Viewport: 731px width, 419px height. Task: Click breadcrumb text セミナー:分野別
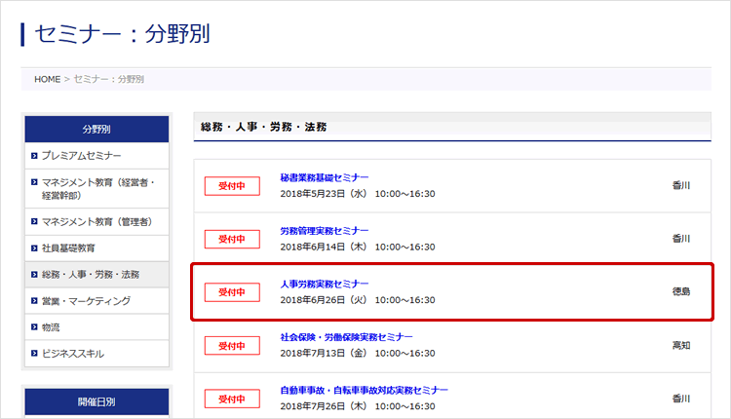(x=108, y=79)
